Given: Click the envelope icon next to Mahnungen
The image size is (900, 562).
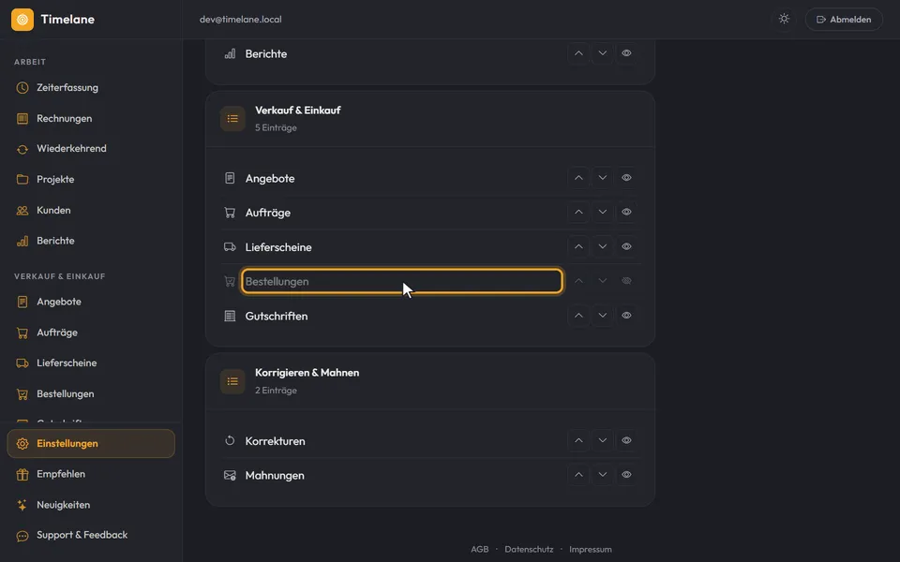Looking at the screenshot, I should (230, 475).
